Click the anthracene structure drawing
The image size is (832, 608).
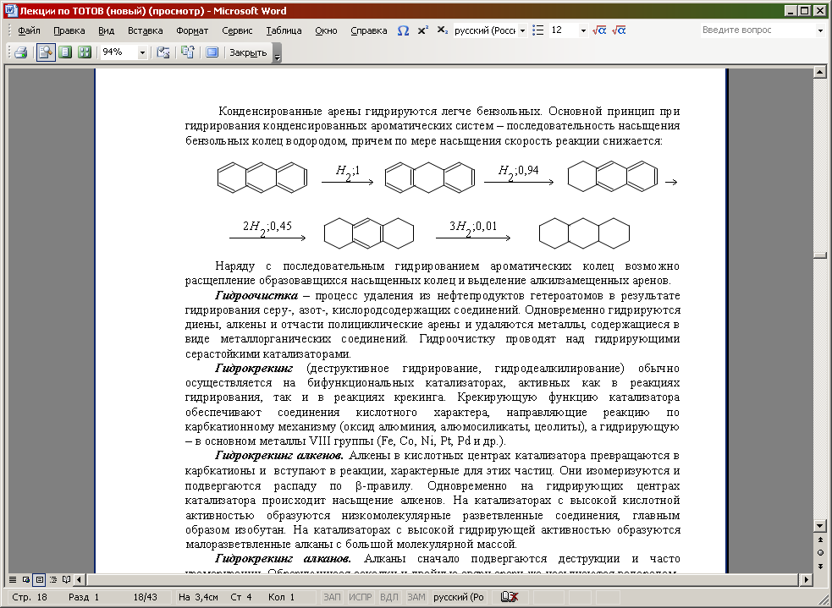(x=262, y=177)
